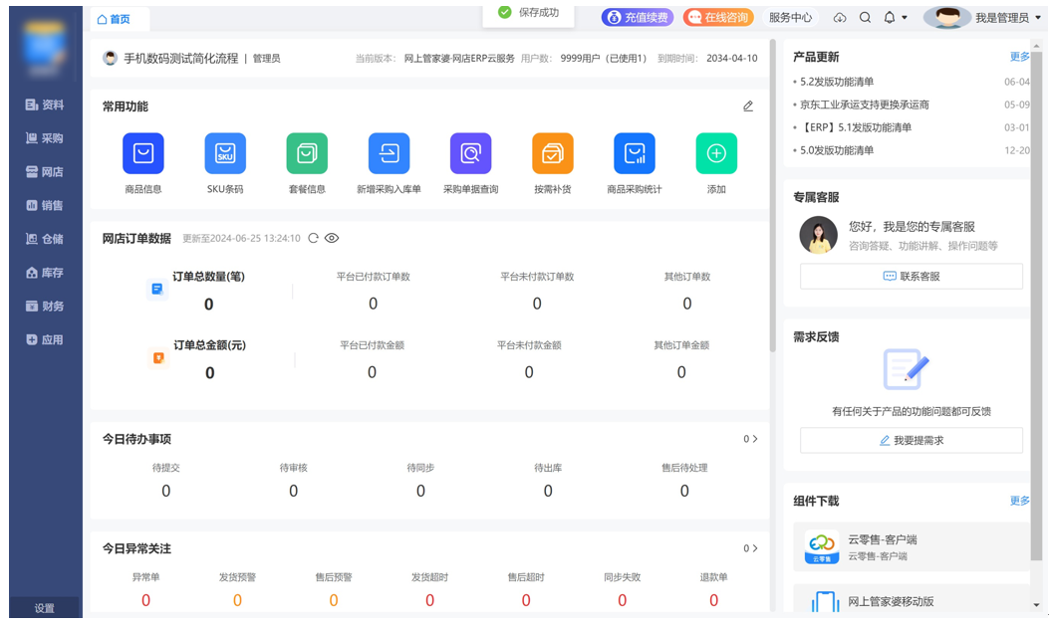Click the 异常单 red count
Screen dimensions: 1049x628
145,600
